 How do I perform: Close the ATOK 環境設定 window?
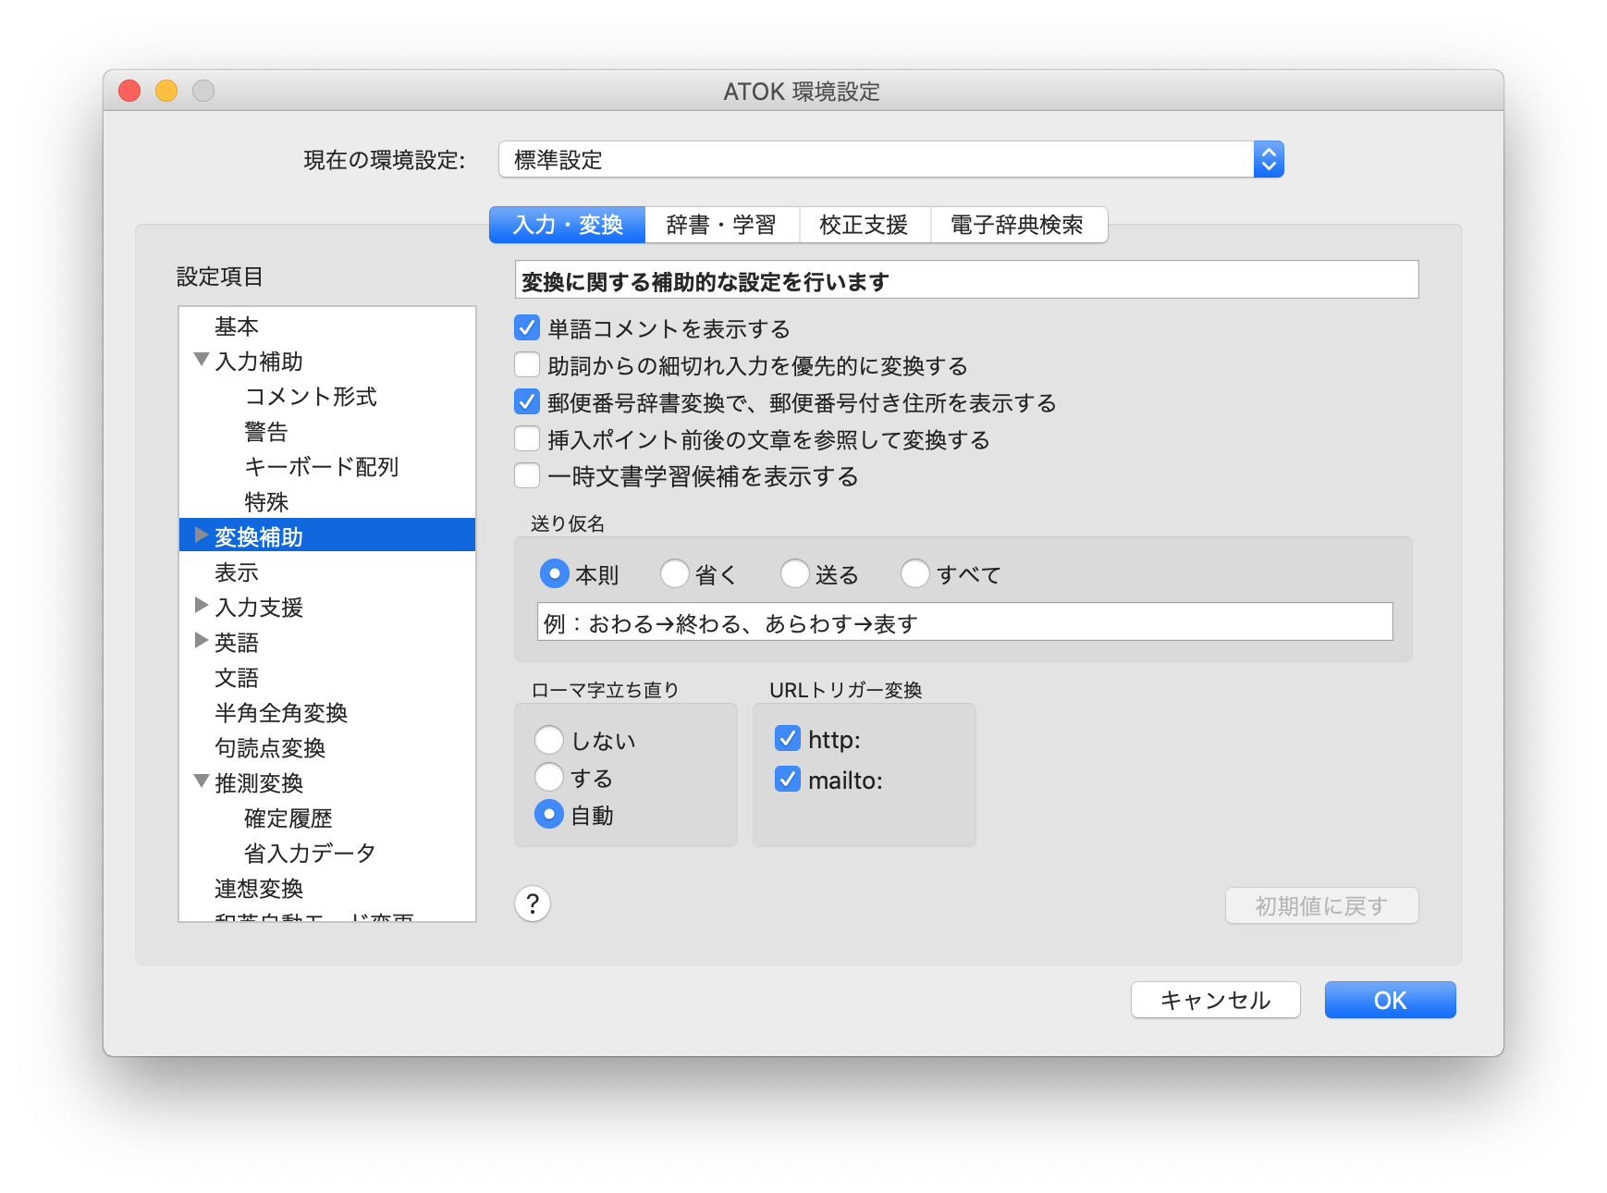click(129, 91)
